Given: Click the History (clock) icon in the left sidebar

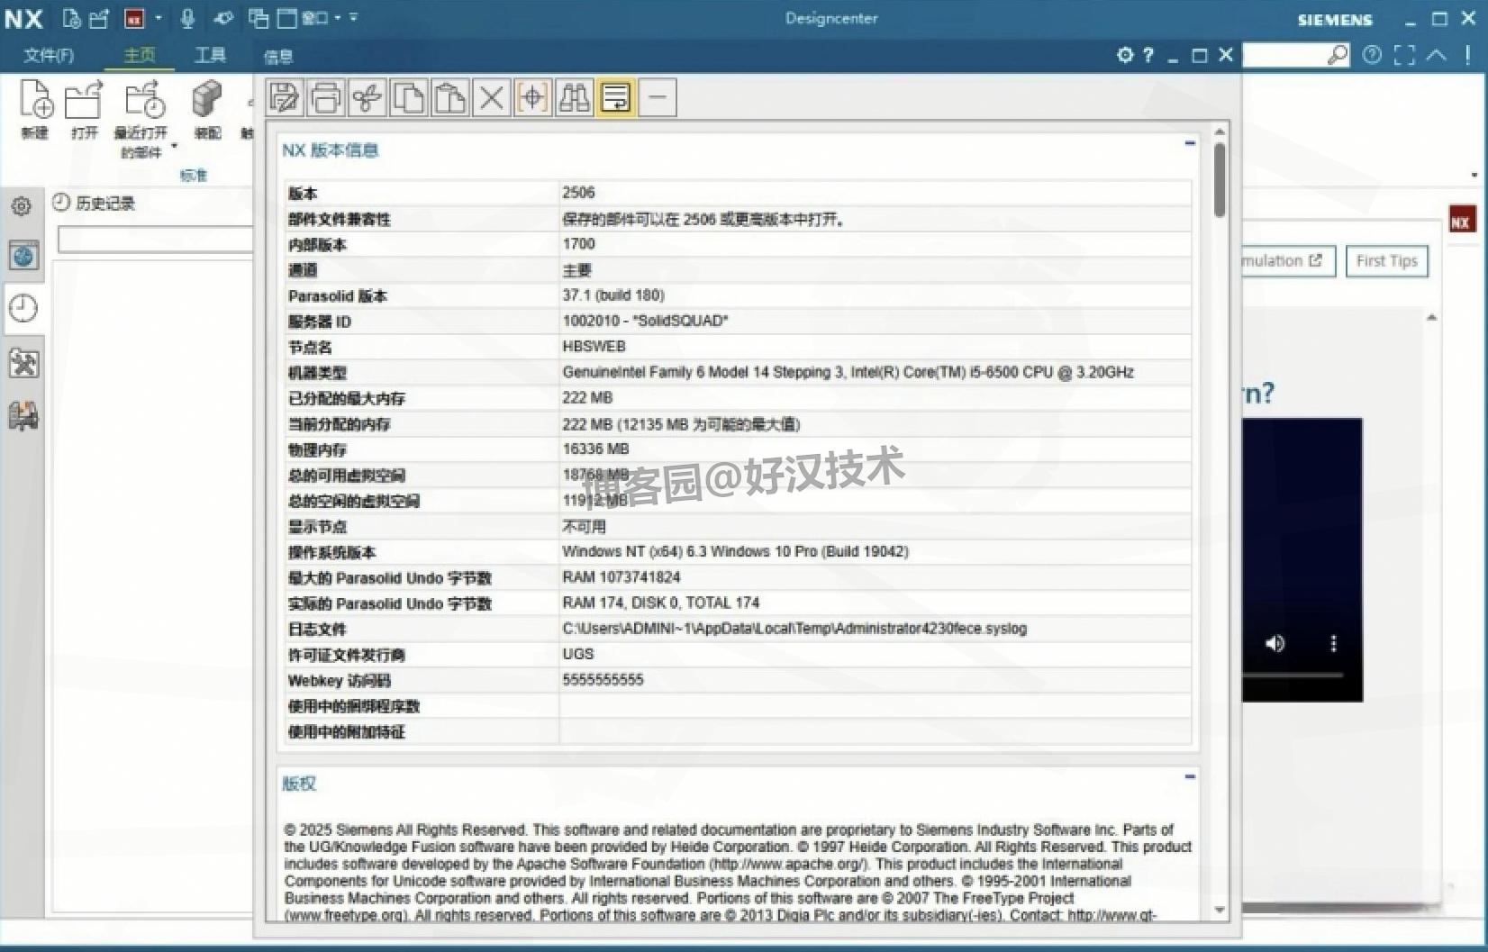Looking at the screenshot, I should click(22, 309).
